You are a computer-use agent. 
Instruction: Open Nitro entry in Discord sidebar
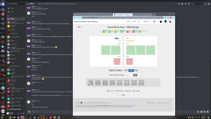pos(16,12)
